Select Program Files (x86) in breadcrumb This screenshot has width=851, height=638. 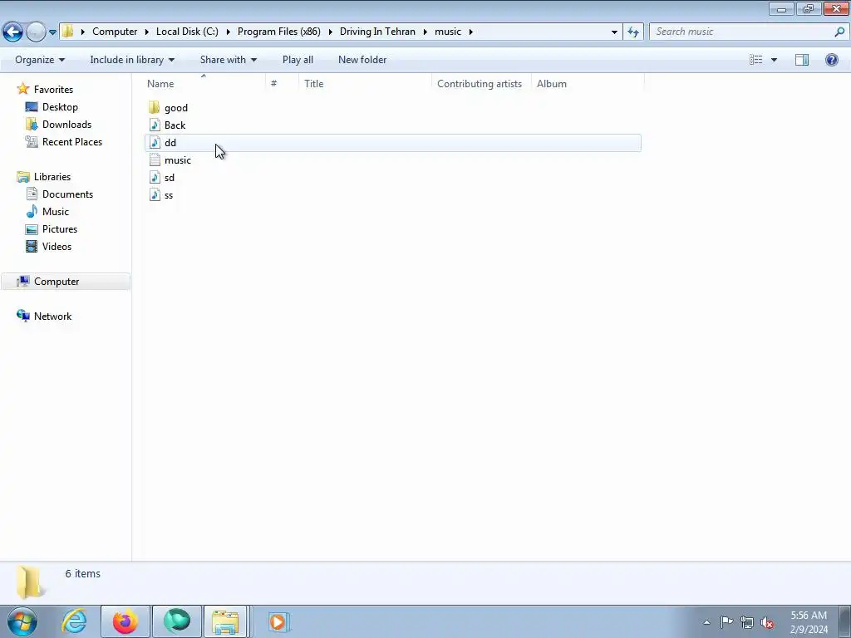(x=279, y=32)
